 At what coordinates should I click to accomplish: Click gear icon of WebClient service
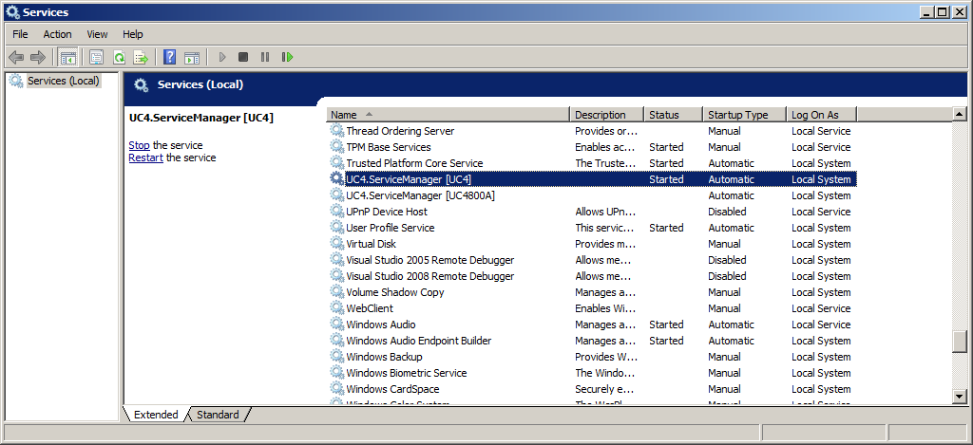(x=337, y=308)
